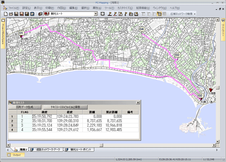
Task: Open the 設定 menu
Action: pos(27,8)
